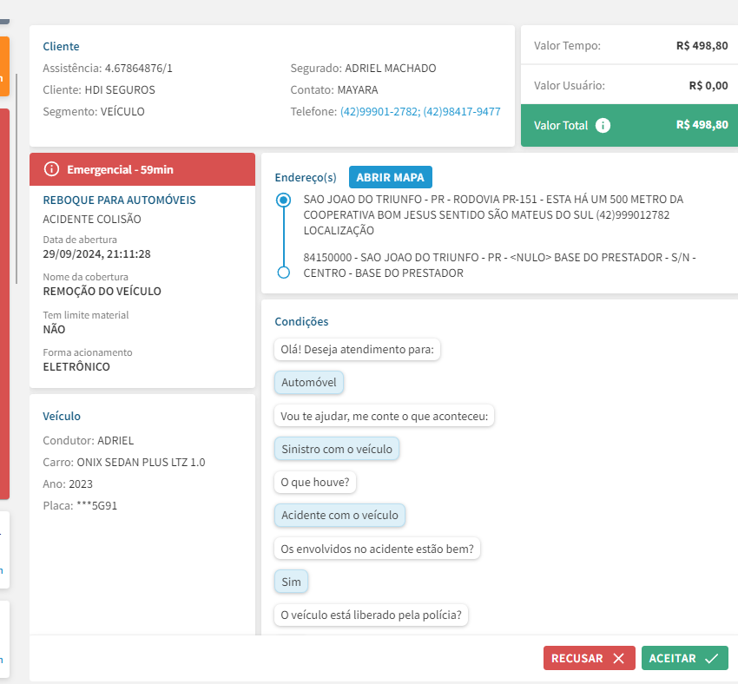This screenshot has height=684, width=738.
Task: Click the green Valor Total bar
Action: (x=629, y=125)
